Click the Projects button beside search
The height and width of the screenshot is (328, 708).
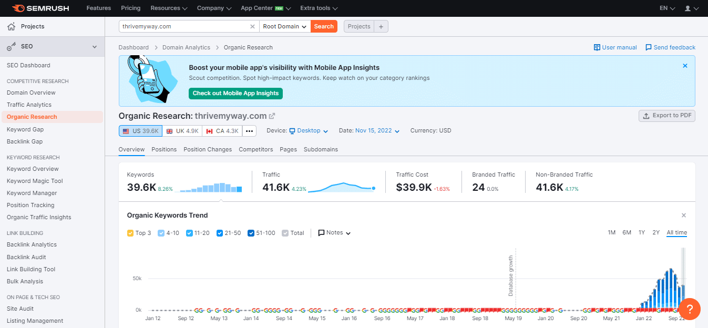click(x=359, y=26)
